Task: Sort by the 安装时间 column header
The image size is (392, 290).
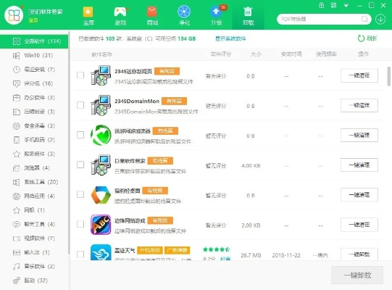Action: point(291,54)
